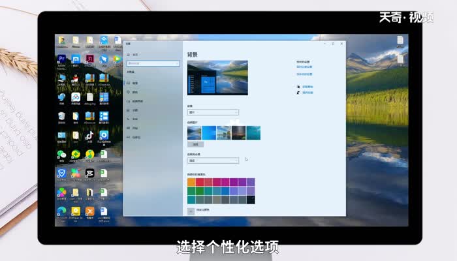Open the Baidu Netdisk cloud icon
This screenshot has height=261, width=457.
point(76,99)
